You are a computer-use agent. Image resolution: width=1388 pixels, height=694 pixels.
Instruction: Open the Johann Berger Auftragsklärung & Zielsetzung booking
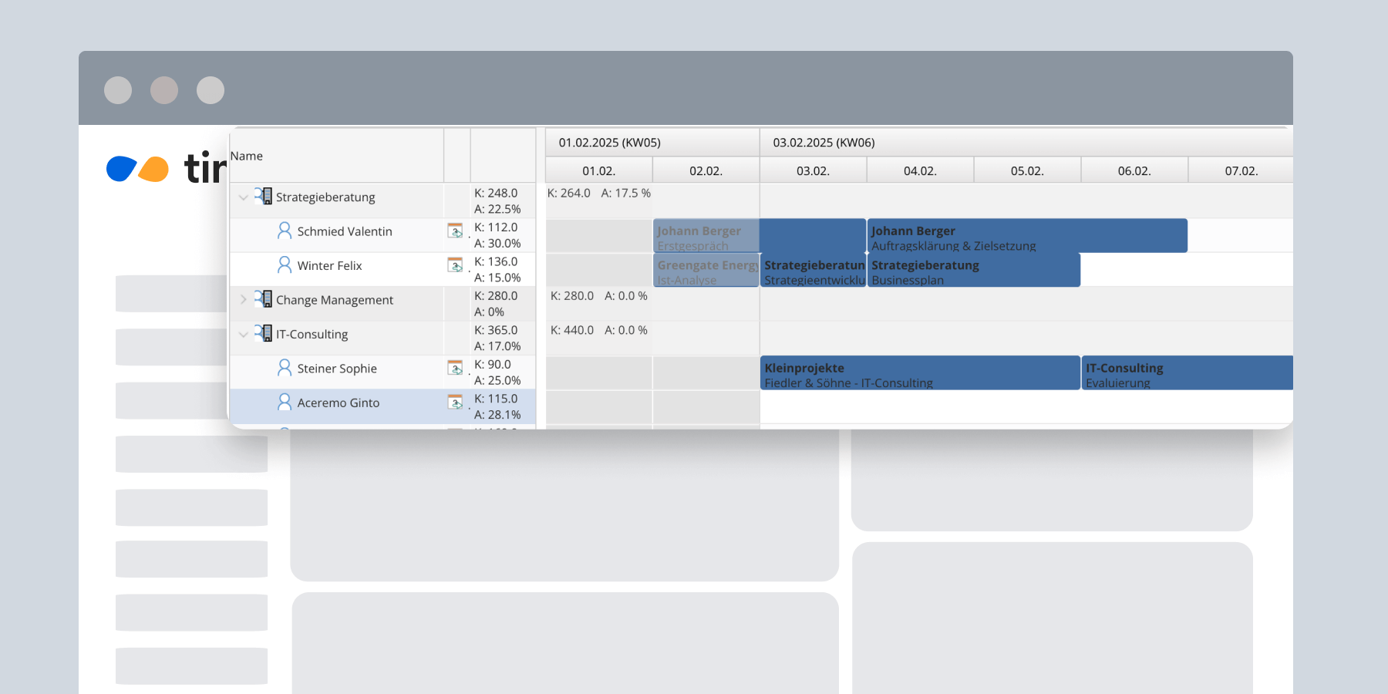click(1027, 236)
